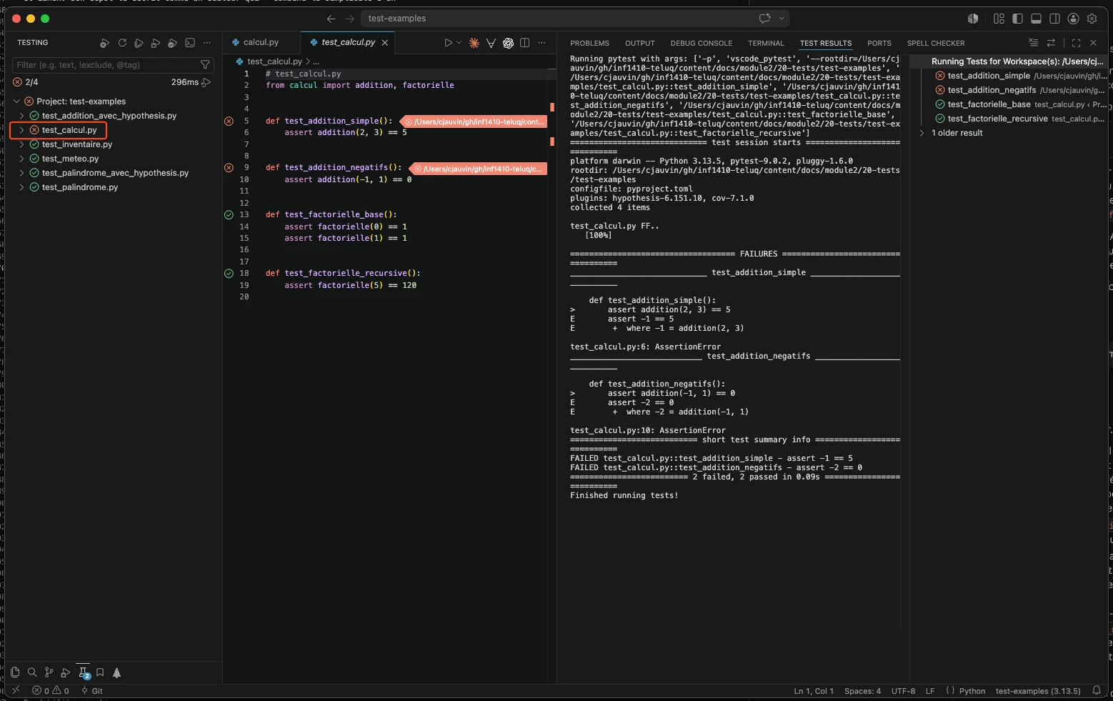This screenshot has width=1113, height=701.
Task: Click notifications bell in status bar
Action: 1097,690
